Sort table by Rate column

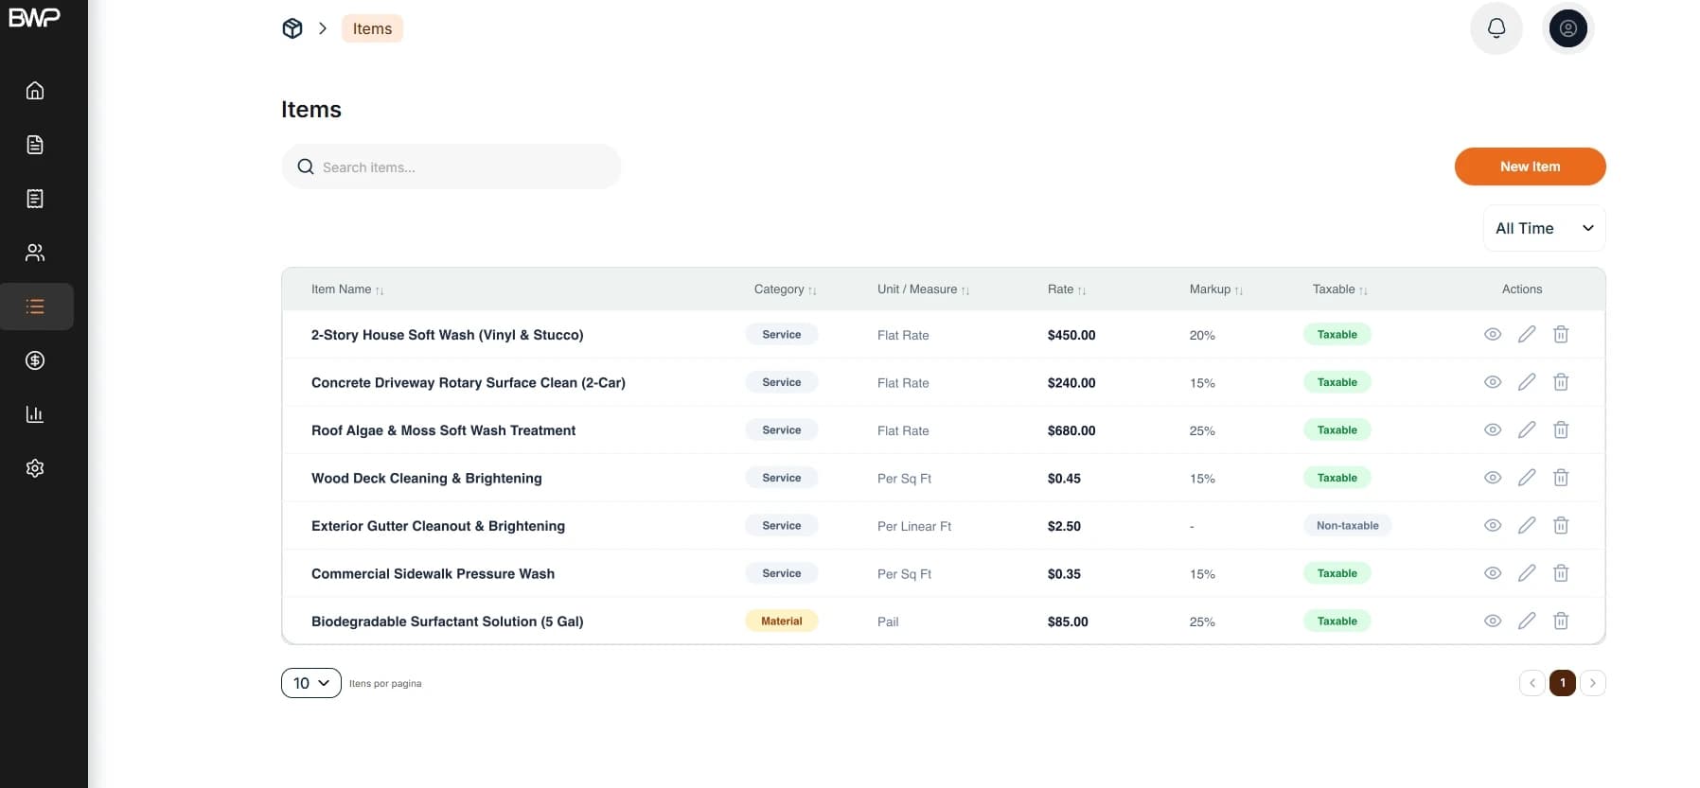1067,289
